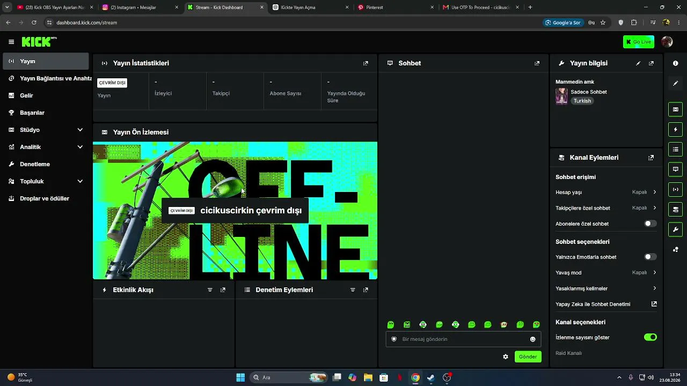Open Steam from the taskbar
Screen dimensions: 687x386
click(x=430, y=377)
